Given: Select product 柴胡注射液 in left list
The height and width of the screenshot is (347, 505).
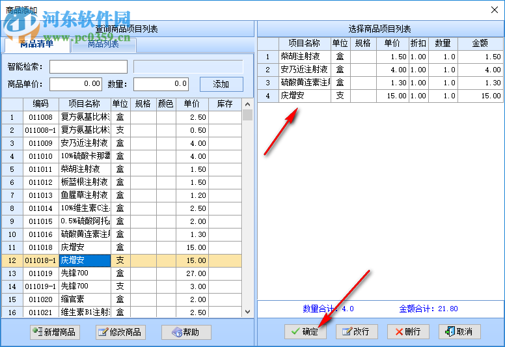Looking at the screenshot, I should [x=122, y=169].
